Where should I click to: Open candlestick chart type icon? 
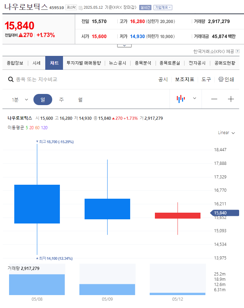point(181,99)
